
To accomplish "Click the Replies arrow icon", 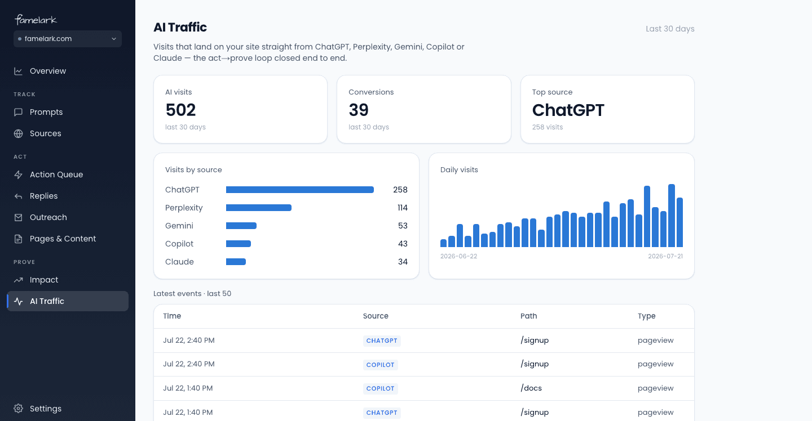I will (19, 196).
